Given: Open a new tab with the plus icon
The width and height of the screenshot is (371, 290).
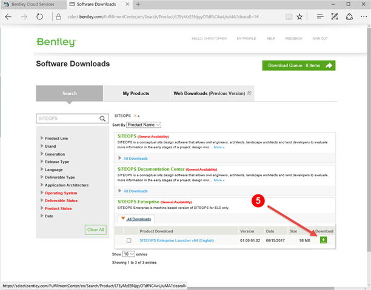Looking at the screenshot, I should [138, 4].
